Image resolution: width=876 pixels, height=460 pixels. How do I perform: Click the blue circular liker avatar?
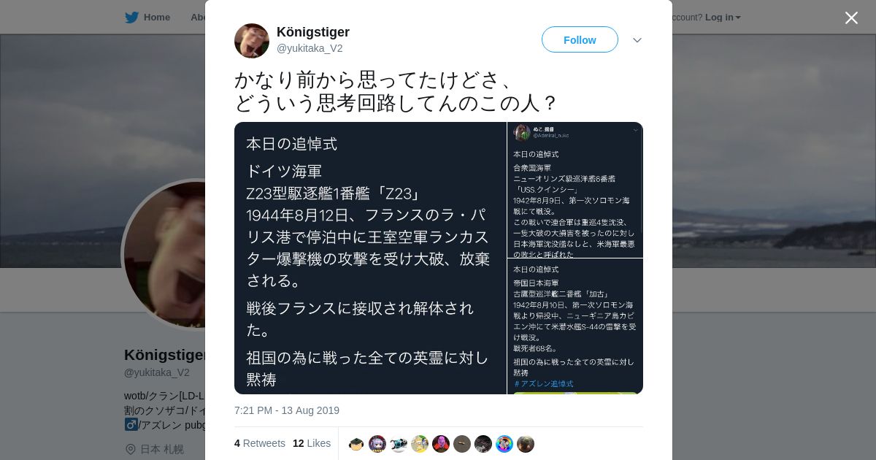pos(504,444)
